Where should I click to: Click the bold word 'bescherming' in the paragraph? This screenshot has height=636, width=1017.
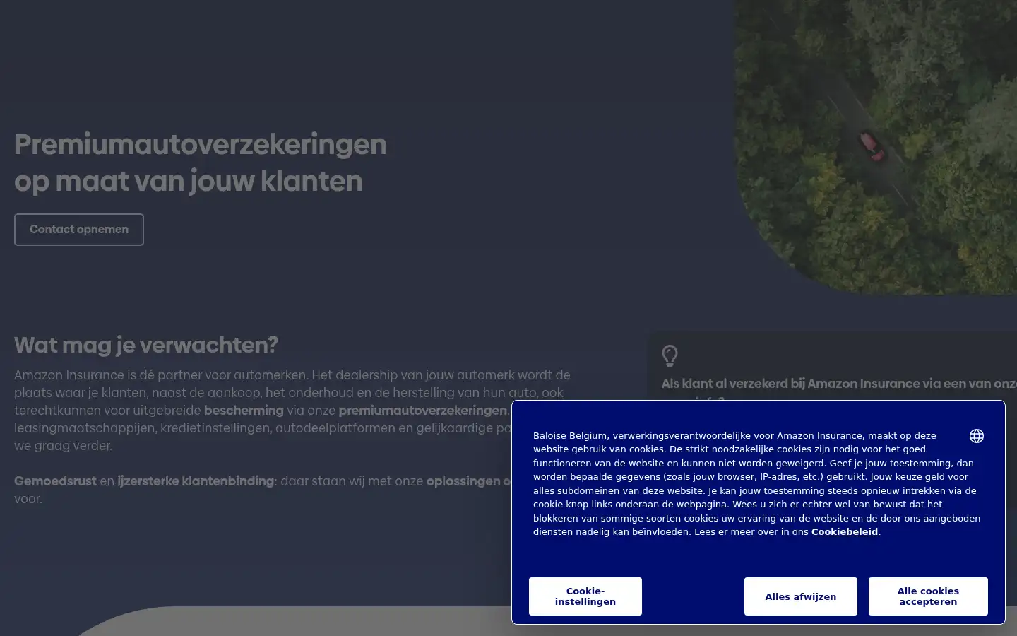pyautogui.click(x=244, y=411)
